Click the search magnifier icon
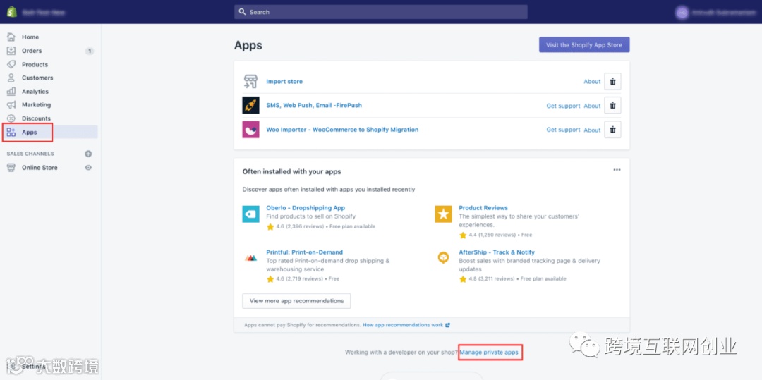This screenshot has width=762, height=380. 243,12
